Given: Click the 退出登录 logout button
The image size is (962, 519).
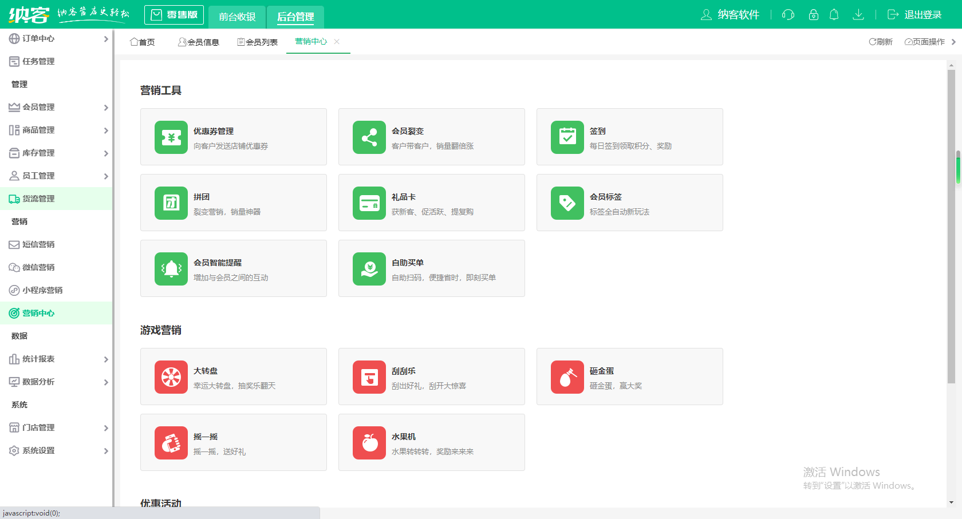Looking at the screenshot, I should (914, 15).
